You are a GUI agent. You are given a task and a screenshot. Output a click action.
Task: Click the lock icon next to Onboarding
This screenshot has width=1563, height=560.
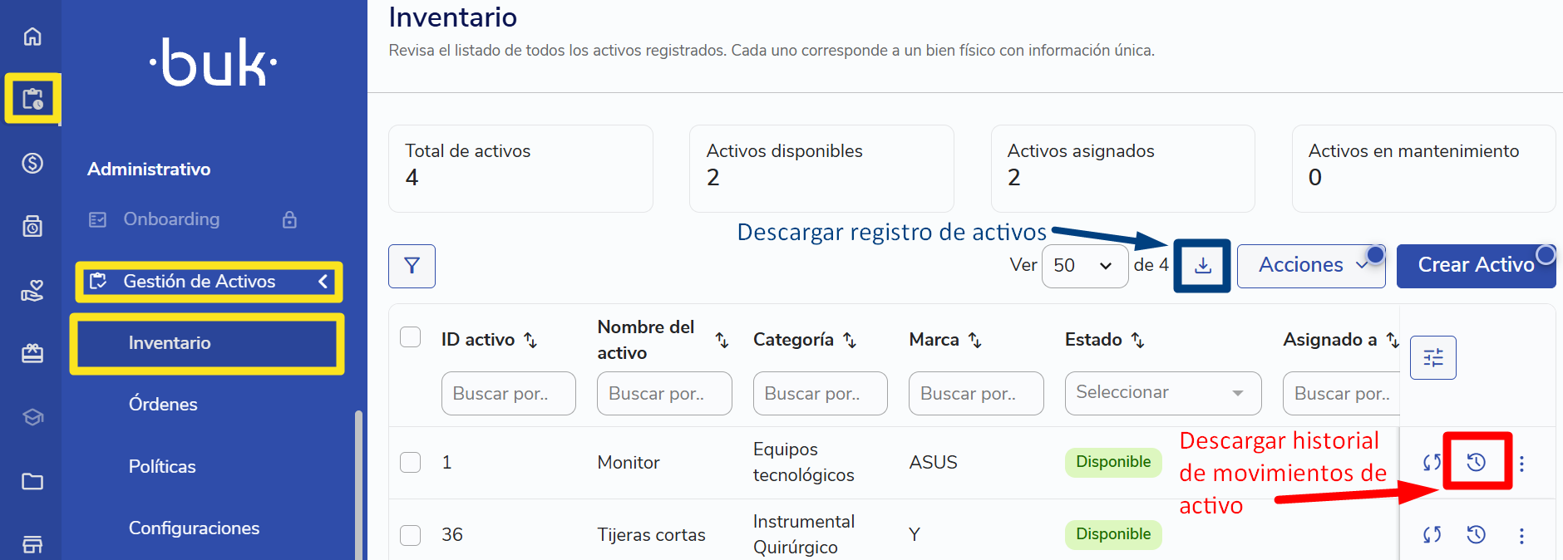pos(289,219)
